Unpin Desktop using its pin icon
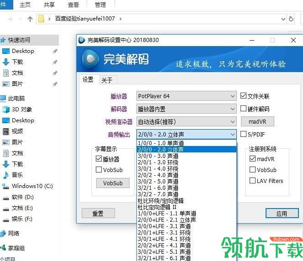 (55, 51)
